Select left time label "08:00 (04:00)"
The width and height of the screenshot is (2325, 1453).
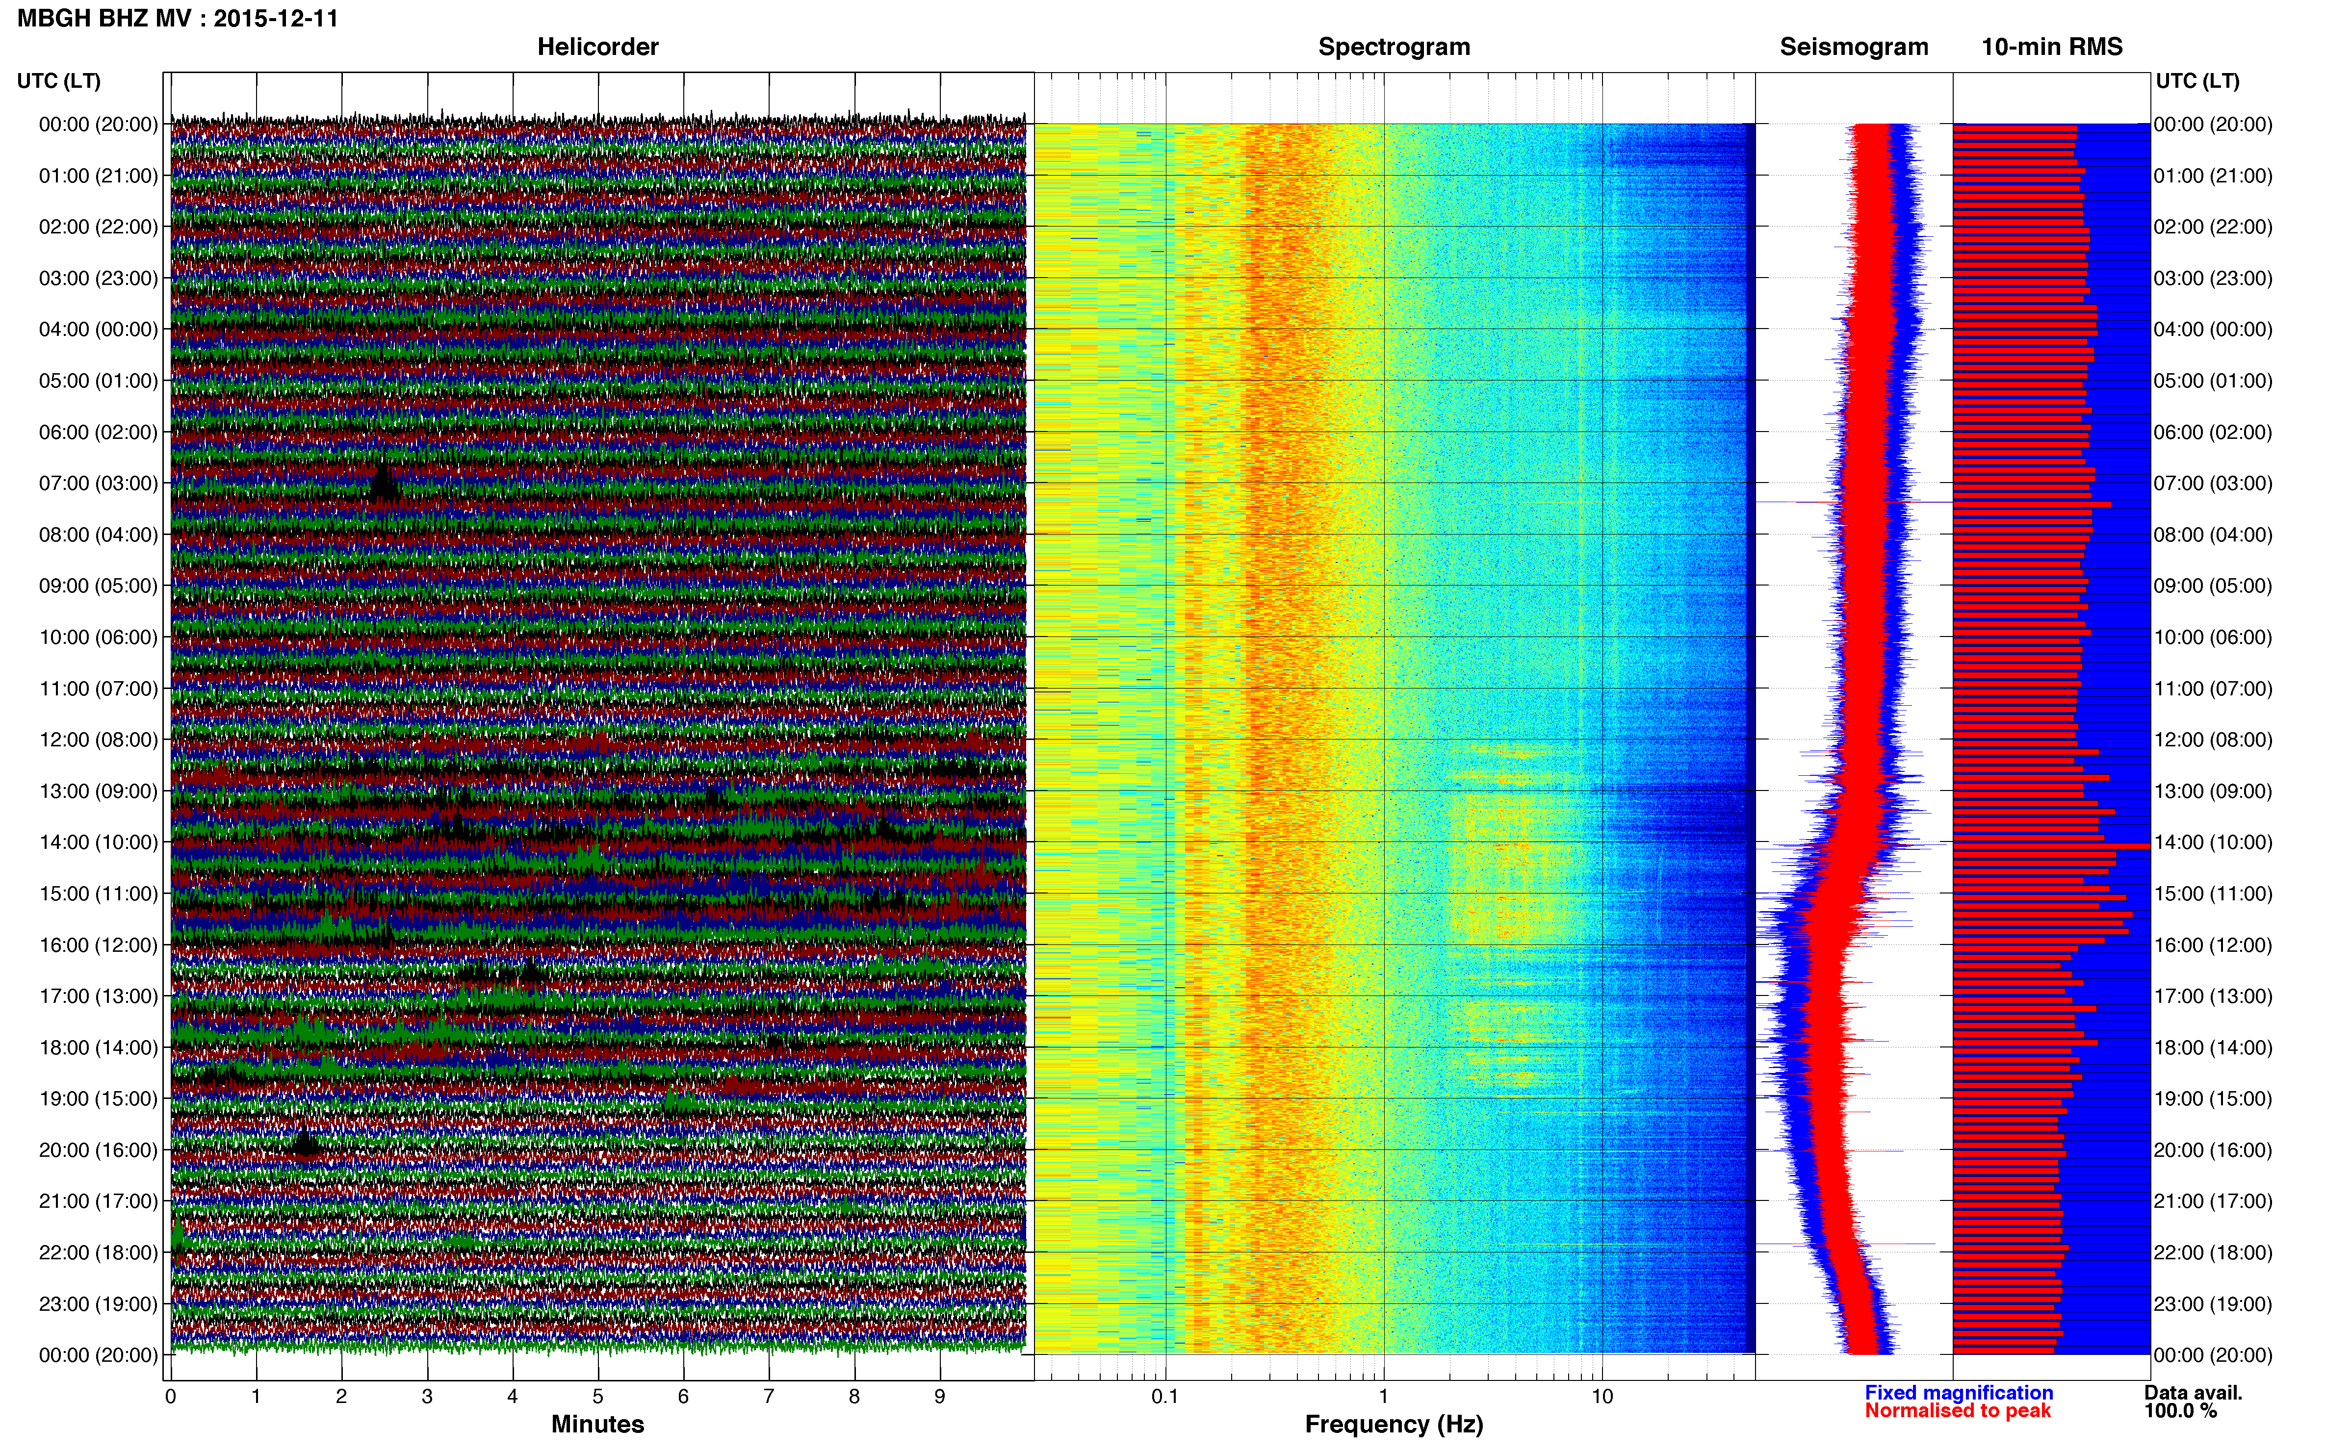98,535
